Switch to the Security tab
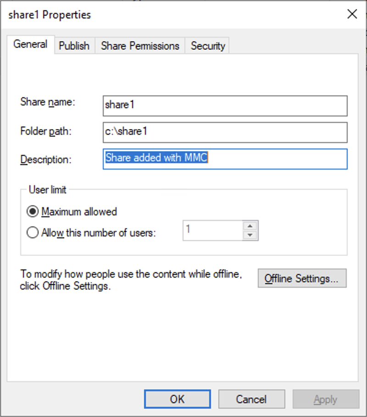This screenshot has height=417, width=367. coord(207,45)
